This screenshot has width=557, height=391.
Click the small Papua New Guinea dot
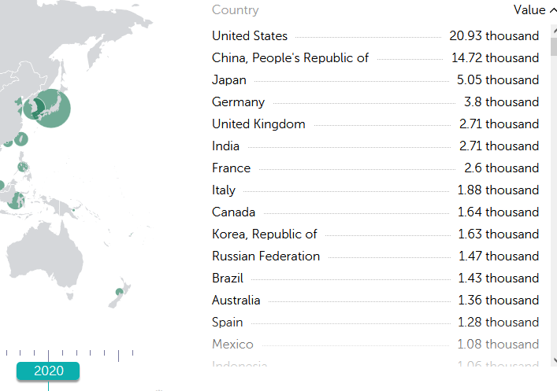tap(73, 210)
